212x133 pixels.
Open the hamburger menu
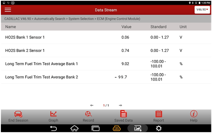click(x=8, y=10)
